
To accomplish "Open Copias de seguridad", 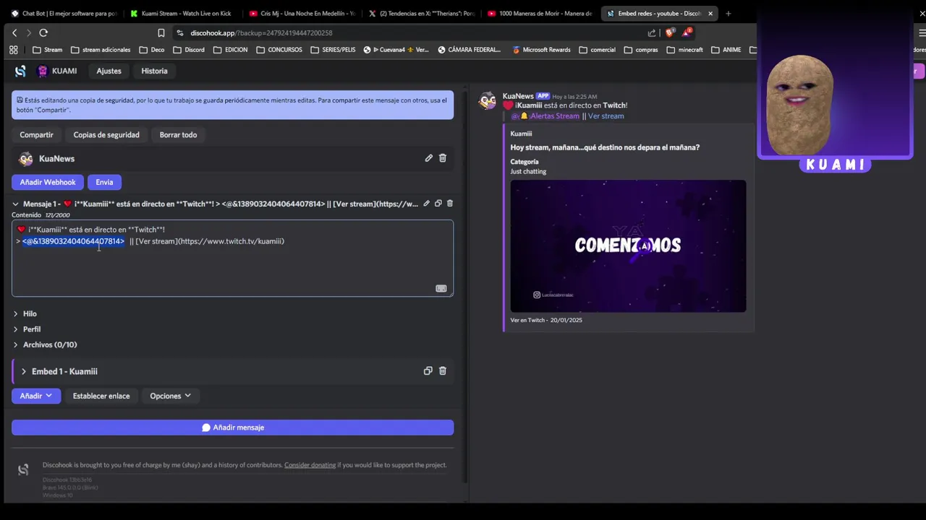I will pyautogui.click(x=106, y=135).
